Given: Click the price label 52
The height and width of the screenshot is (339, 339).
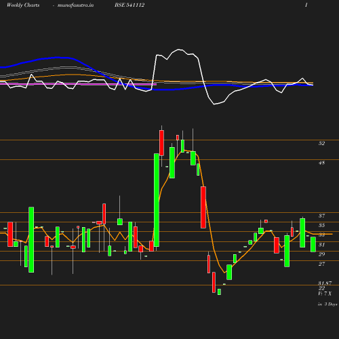Looking at the screenshot, I should [x=321, y=143].
